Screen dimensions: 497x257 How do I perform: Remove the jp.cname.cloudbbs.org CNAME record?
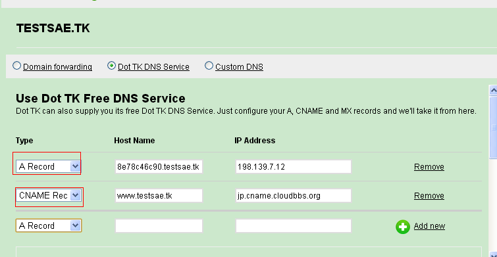(429, 196)
